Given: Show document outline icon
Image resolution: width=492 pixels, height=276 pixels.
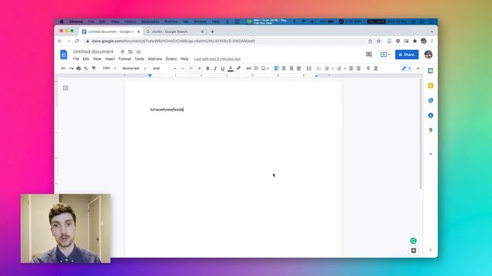Looking at the screenshot, I should click(65, 88).
